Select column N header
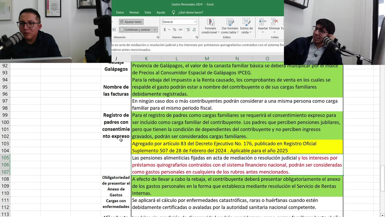This screenshot has width=385, height=217. (237, 58)
